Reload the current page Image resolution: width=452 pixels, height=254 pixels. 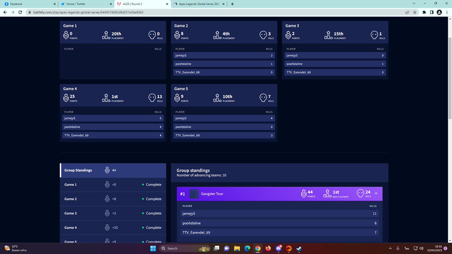tap(21, 12)
